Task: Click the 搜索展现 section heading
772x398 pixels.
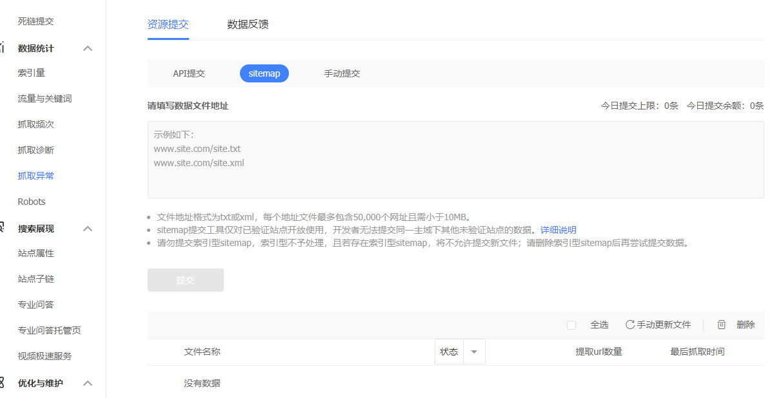Action: tap(36, 229)
